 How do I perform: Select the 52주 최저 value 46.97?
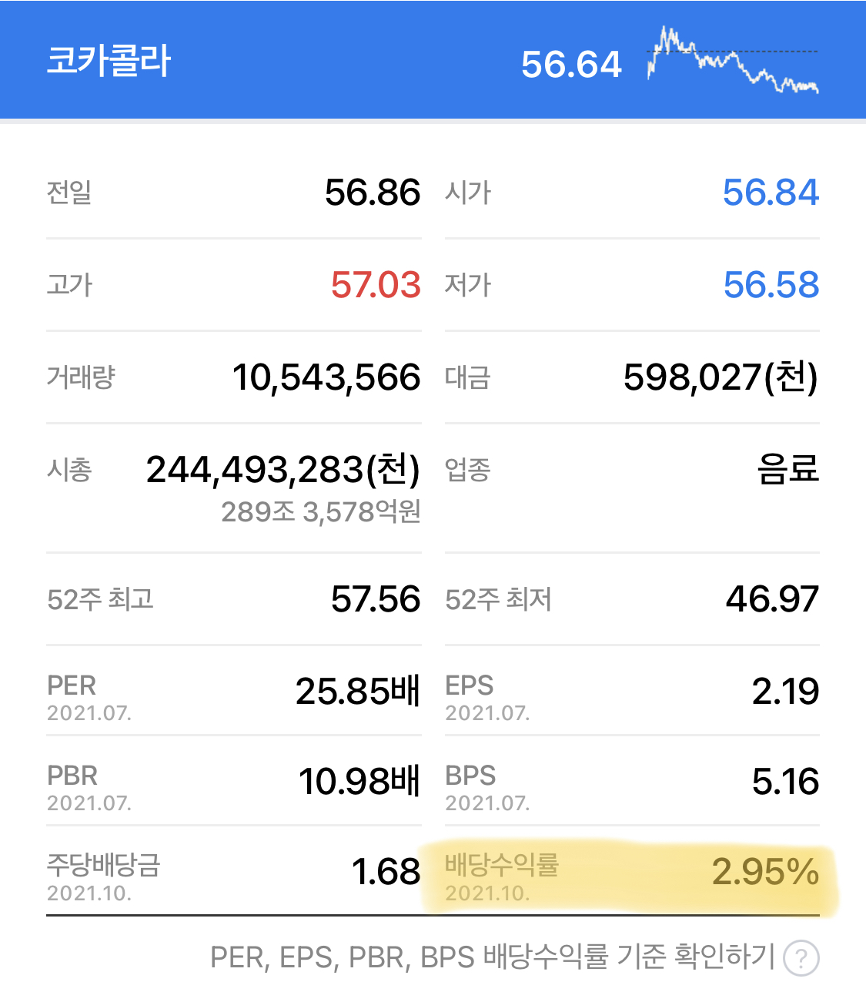pyautogui.click(x=772, y=599)
